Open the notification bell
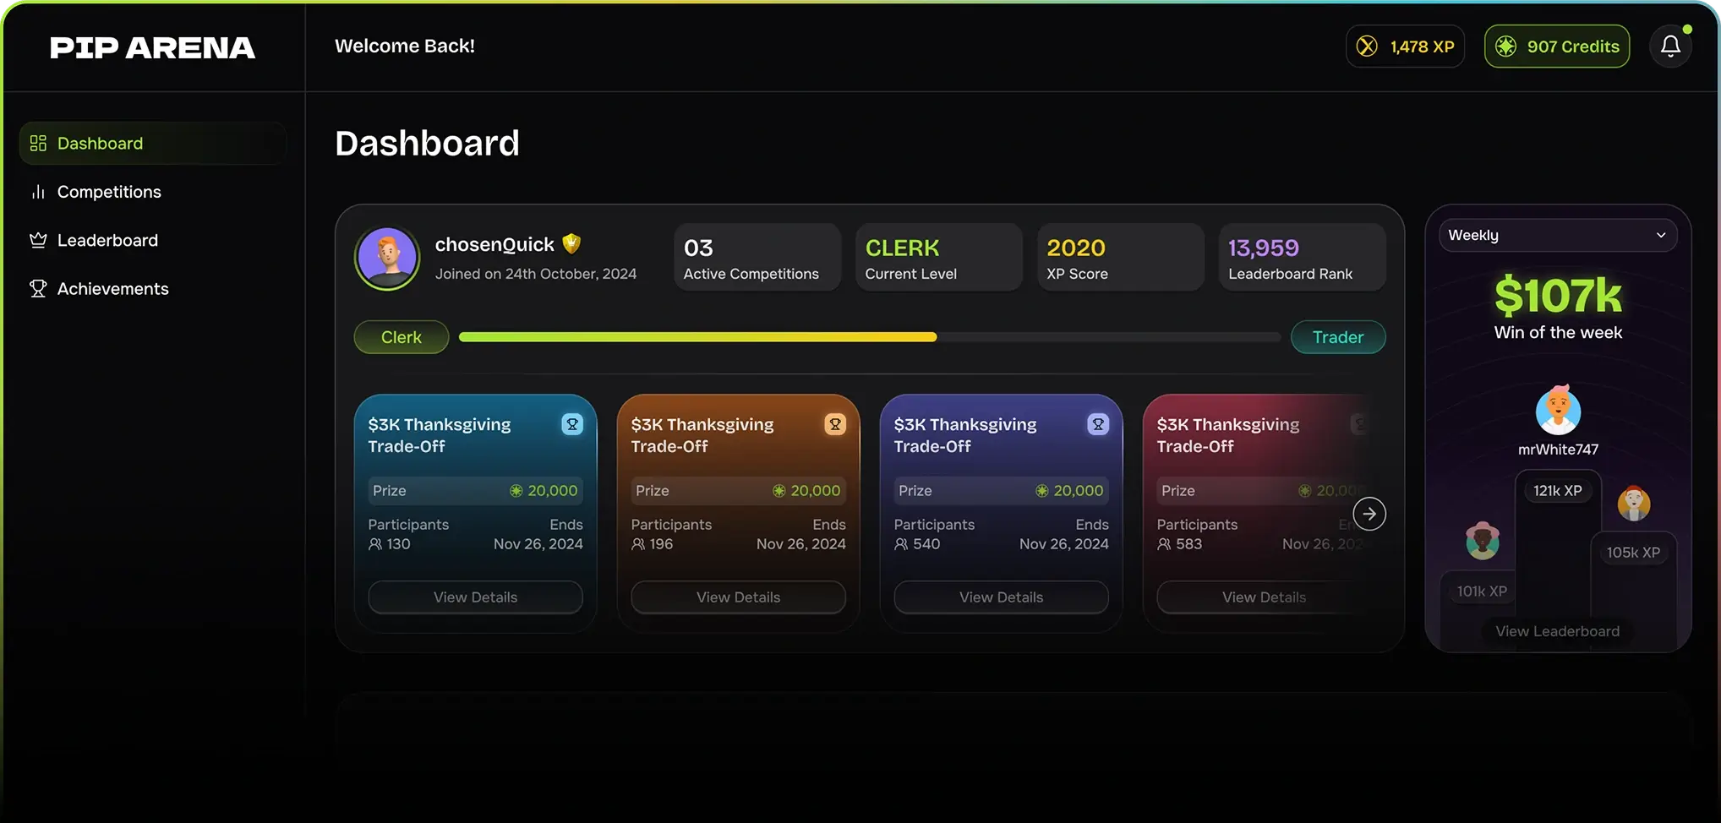 (1669, 46)
